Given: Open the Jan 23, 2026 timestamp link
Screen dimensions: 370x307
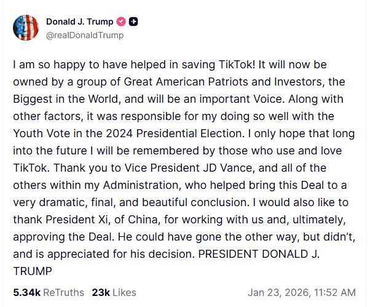Looking at the screenshot, I should 301,292.
